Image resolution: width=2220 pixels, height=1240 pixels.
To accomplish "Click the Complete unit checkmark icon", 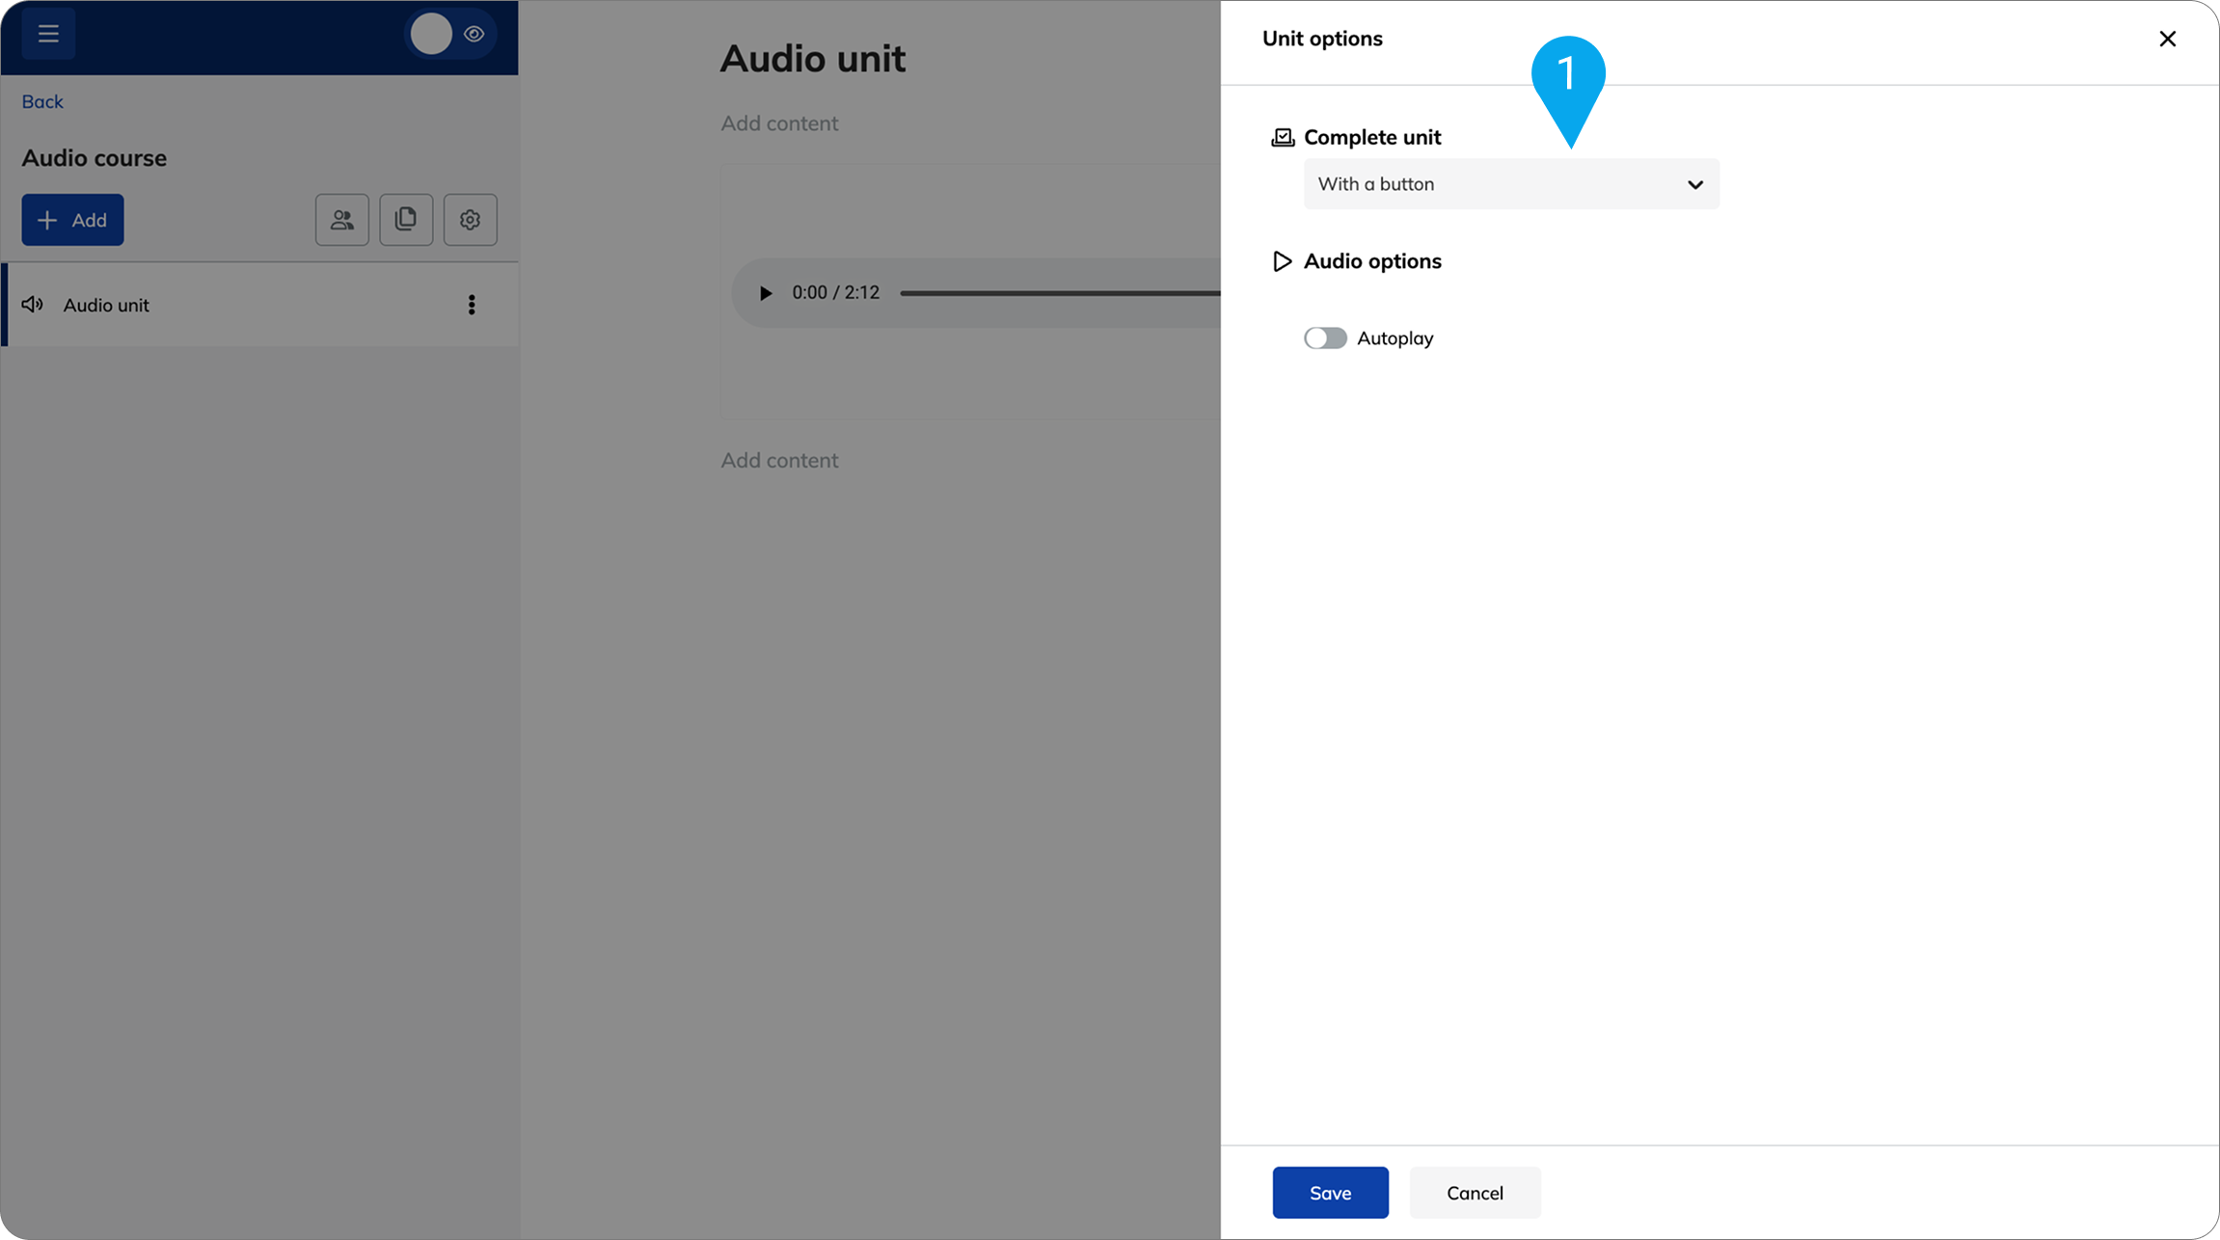I will [x=1283, y=138].
